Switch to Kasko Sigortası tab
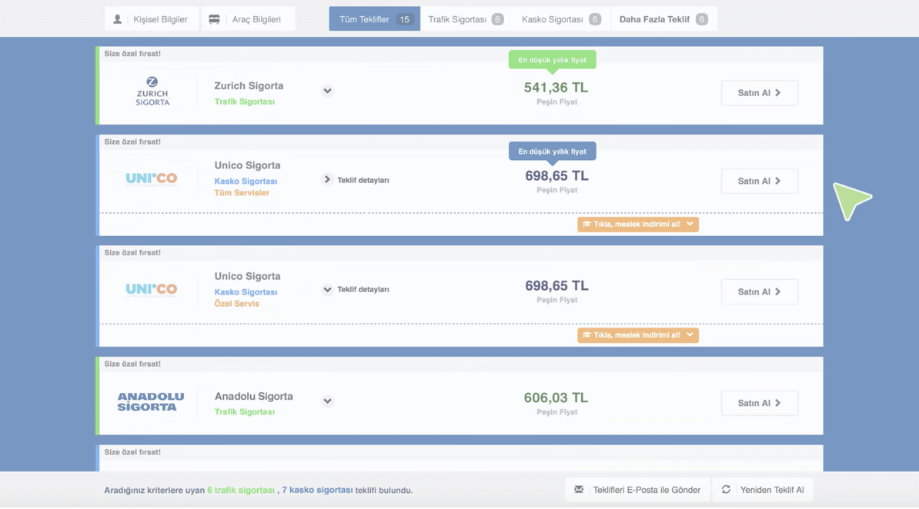 [x=560, y=19]
